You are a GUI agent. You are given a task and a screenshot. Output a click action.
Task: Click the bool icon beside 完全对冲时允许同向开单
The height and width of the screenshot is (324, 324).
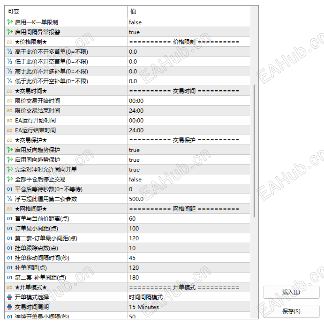tap(9, 169)
